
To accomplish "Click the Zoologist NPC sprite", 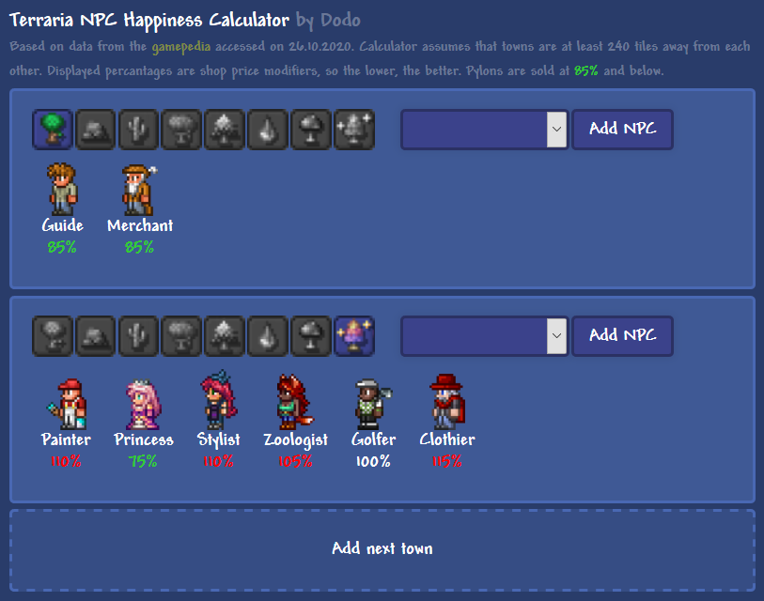I will [295, 402].
